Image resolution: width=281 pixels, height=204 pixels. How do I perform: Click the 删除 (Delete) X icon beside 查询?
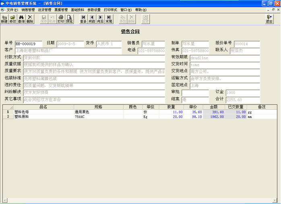pos(30,19)
